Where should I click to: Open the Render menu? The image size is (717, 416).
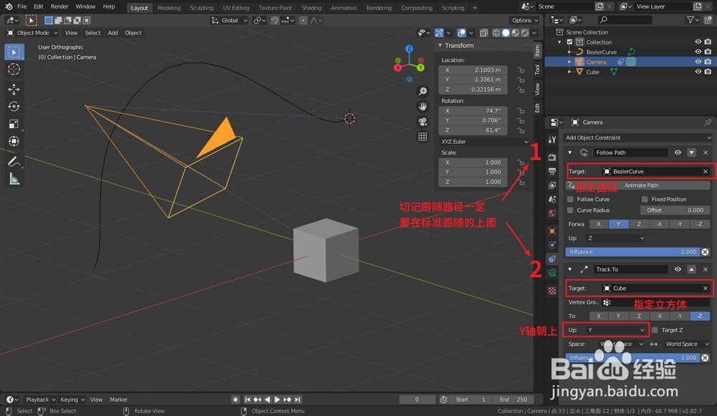(x=60, y=7)
